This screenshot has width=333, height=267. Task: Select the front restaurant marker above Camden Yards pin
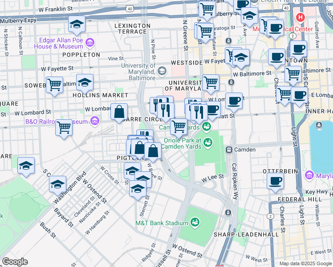[x=199, y=113]
